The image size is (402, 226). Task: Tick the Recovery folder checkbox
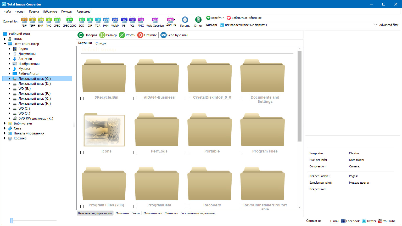[x=188, y=206]
